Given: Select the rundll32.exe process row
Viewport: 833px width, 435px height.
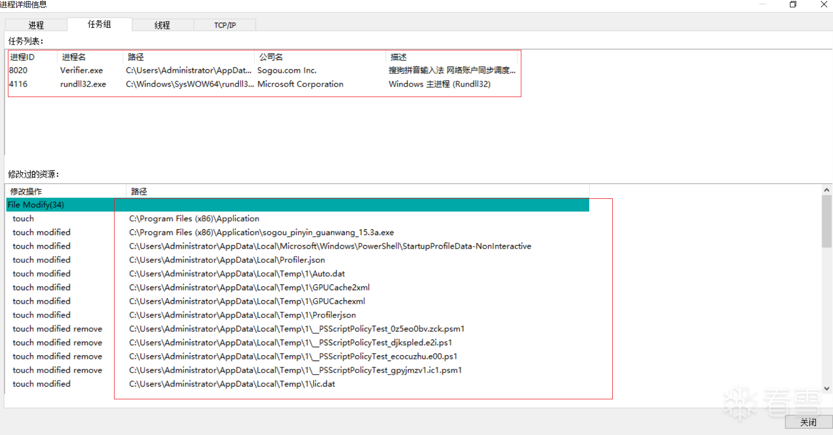Looking at the screenshot, I should pyautogui.click(x=83, y=84).
